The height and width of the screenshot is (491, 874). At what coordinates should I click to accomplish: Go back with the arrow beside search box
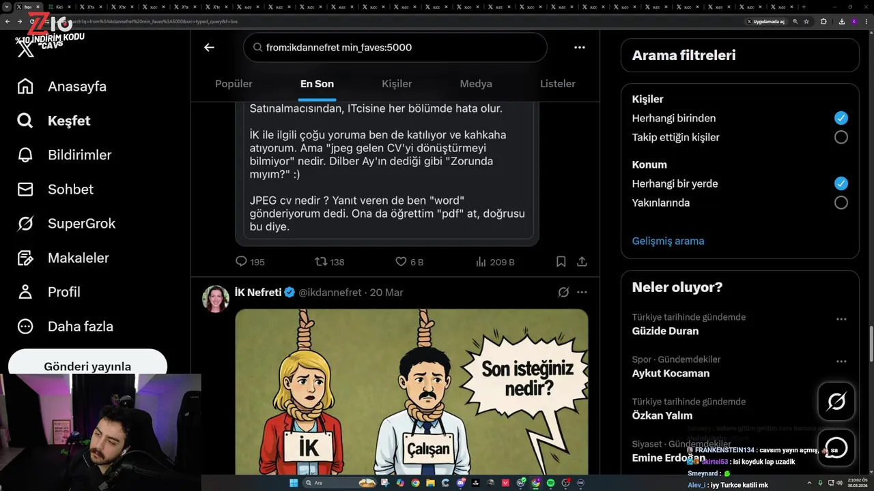(209, 47)
